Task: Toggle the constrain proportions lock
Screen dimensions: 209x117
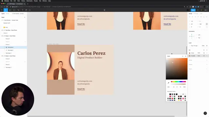Action: click(207, 24)
